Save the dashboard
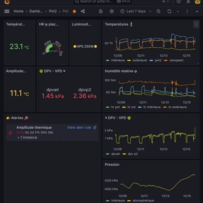This screenshot has height=203, width=203. [x=101, y=11]
